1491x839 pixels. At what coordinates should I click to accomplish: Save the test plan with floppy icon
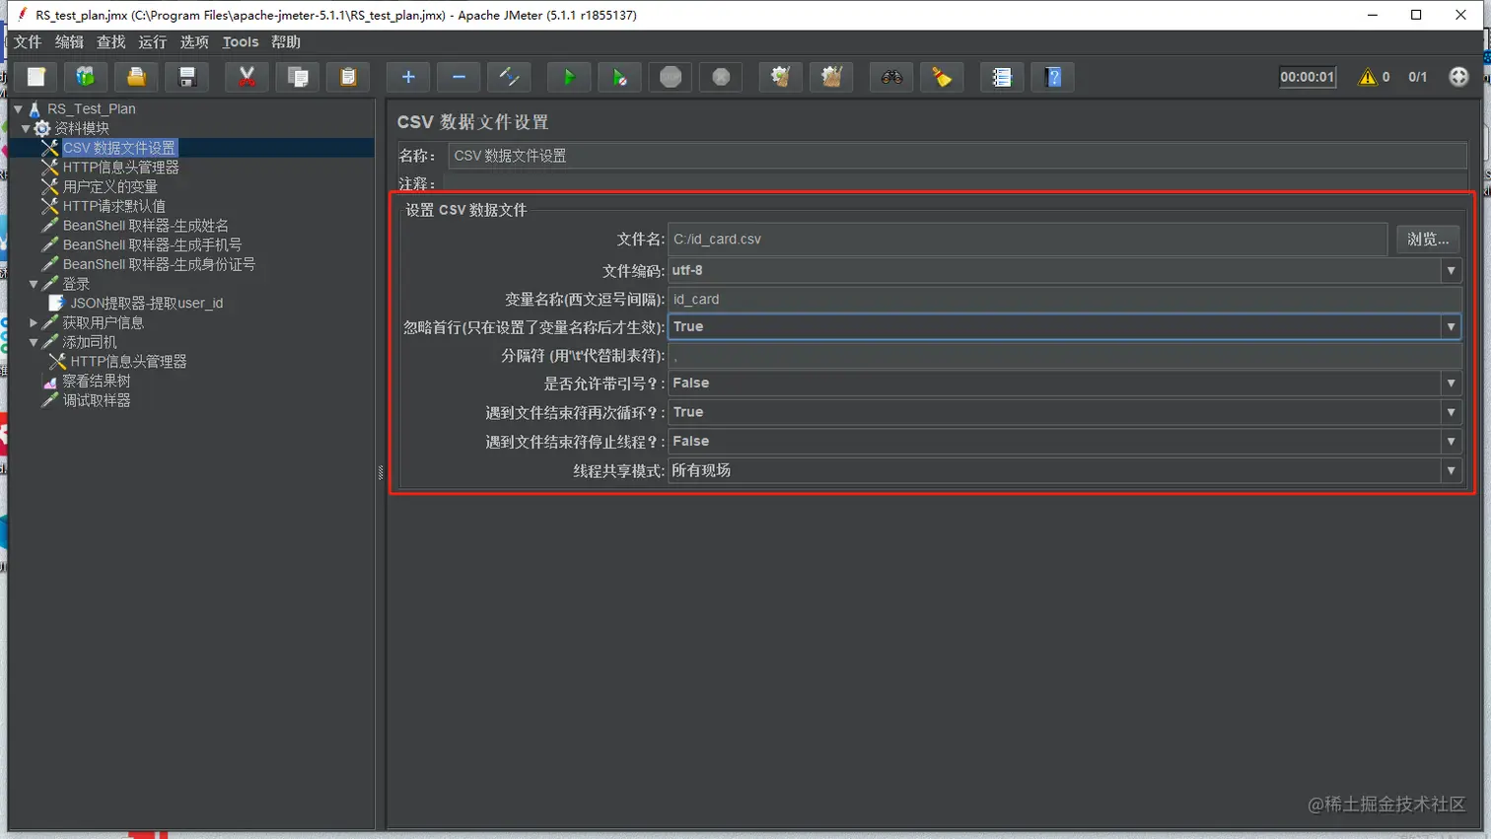(x=186, y=77)
